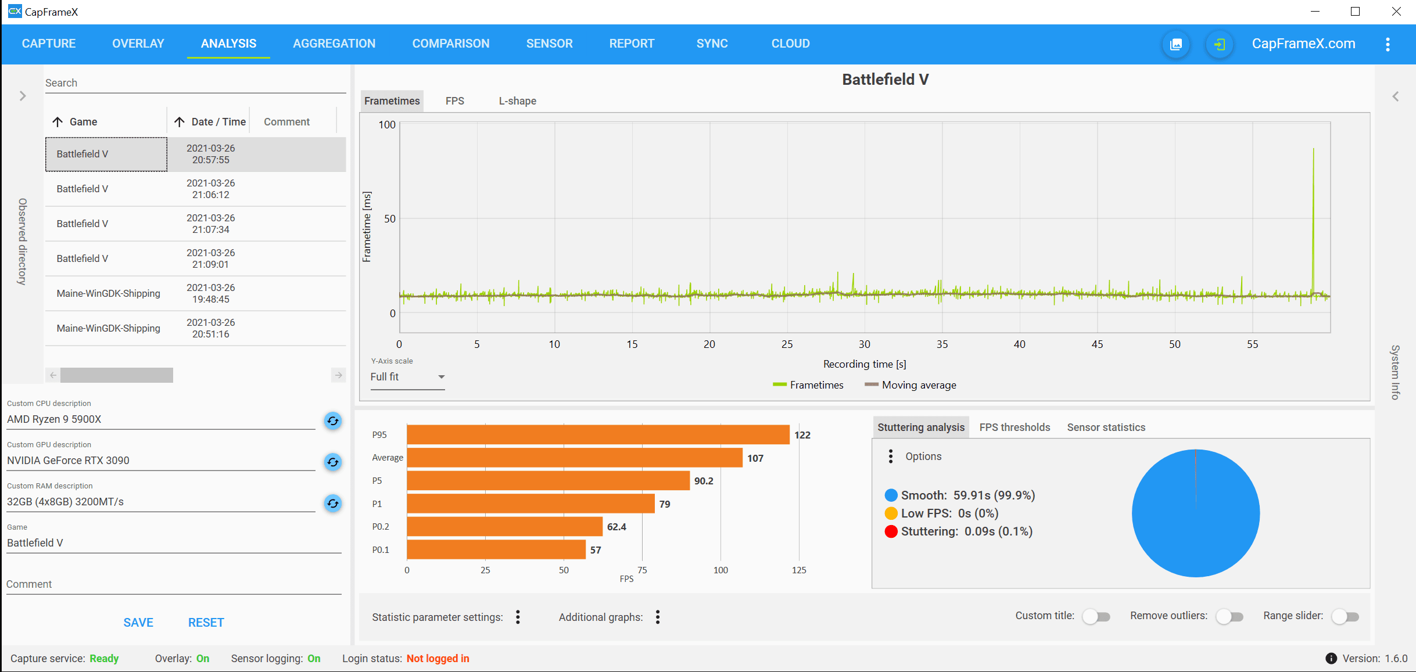Refresh the custom GPU description
Screen dimensions: 1416x672
[x=332, y=462]
